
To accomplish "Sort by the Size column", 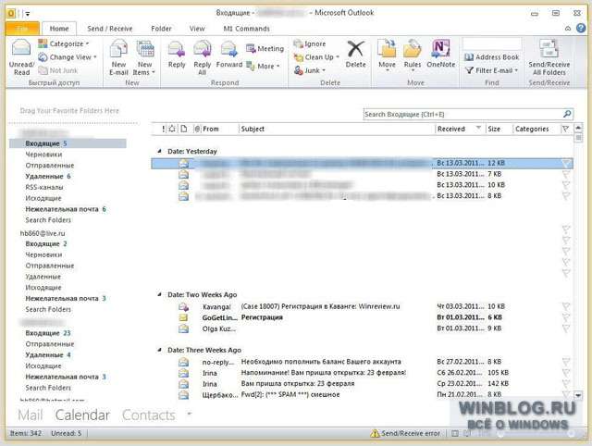I will tap(499, 129).
